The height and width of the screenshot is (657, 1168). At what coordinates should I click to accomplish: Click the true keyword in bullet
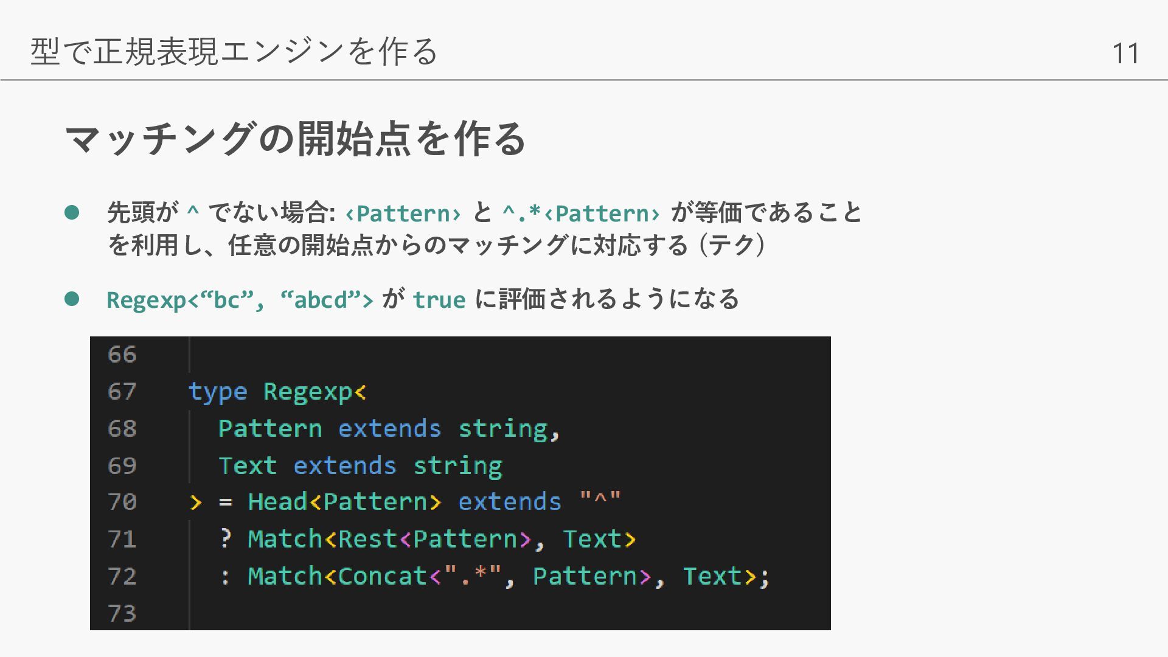(x=439, y=300)
